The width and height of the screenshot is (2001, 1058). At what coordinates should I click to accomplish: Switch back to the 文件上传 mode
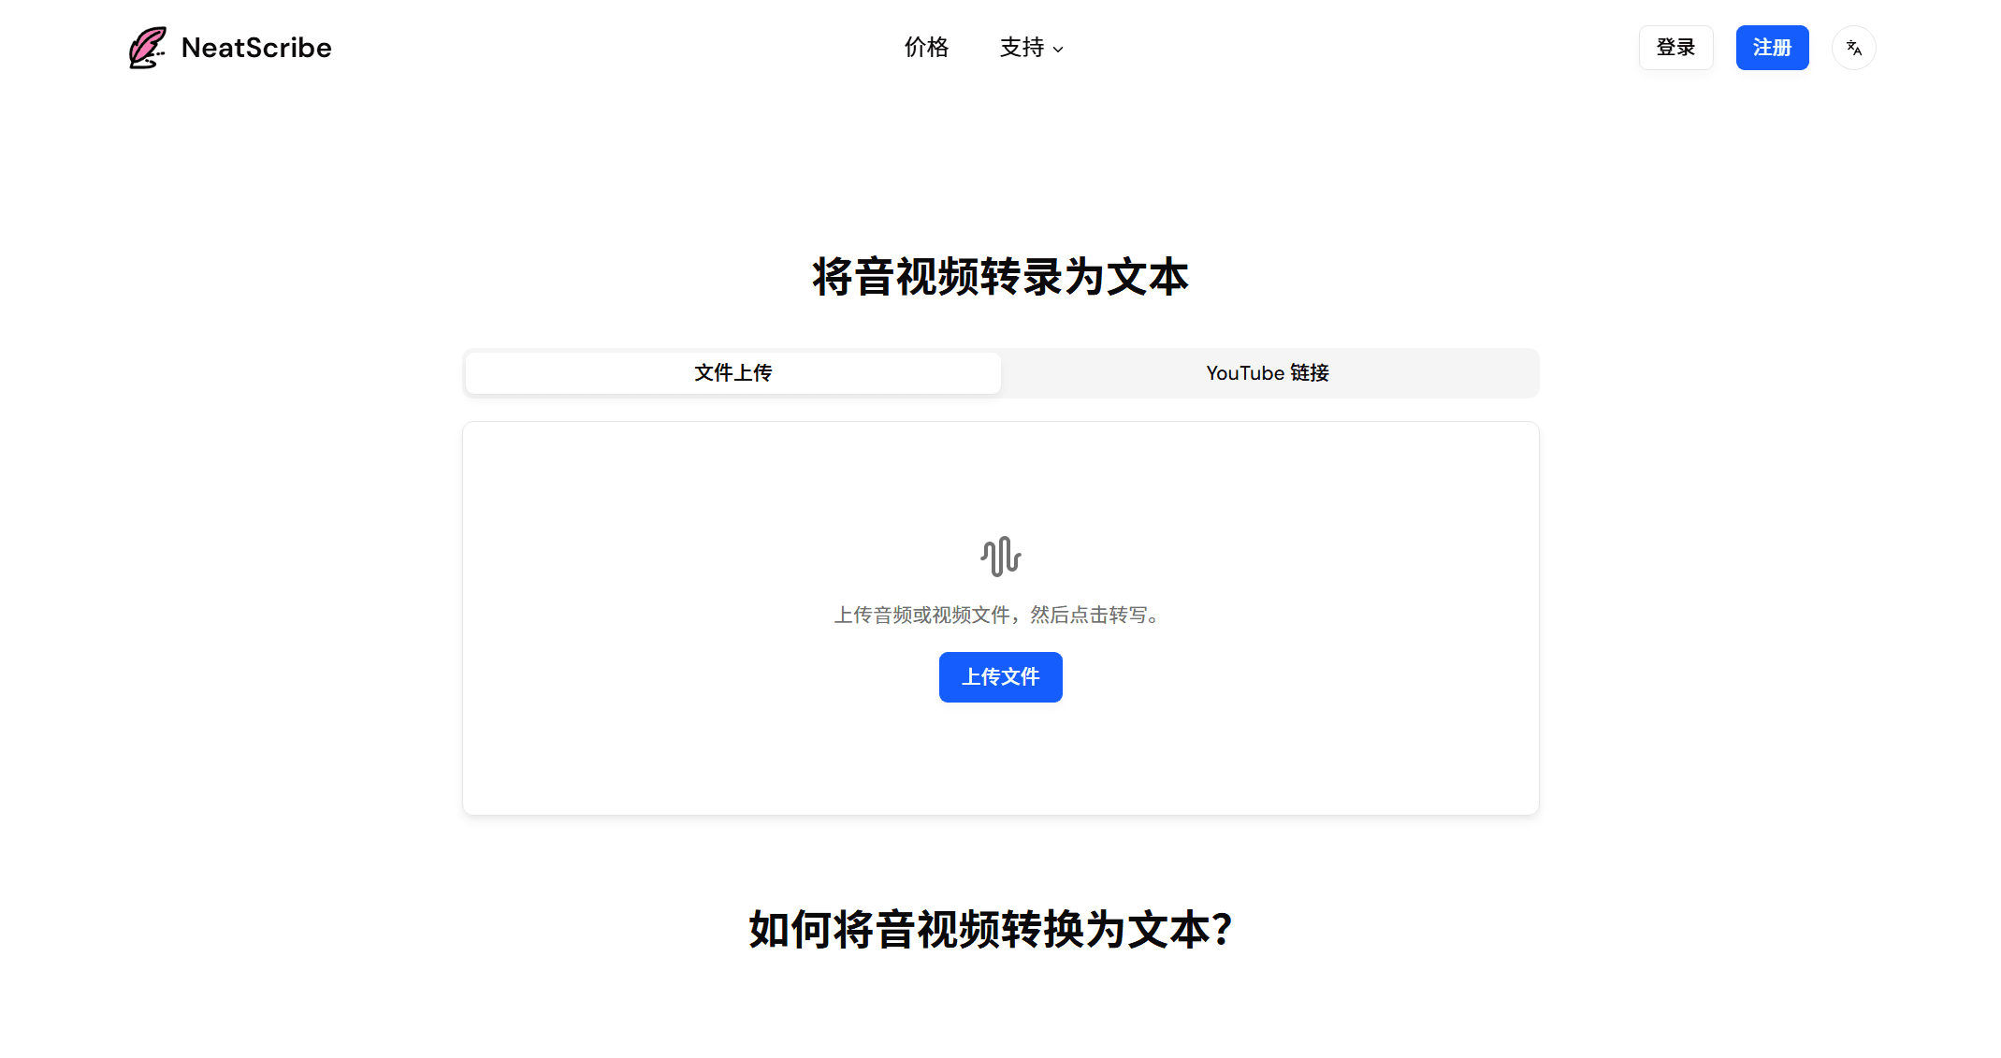[x=732, y=372]
